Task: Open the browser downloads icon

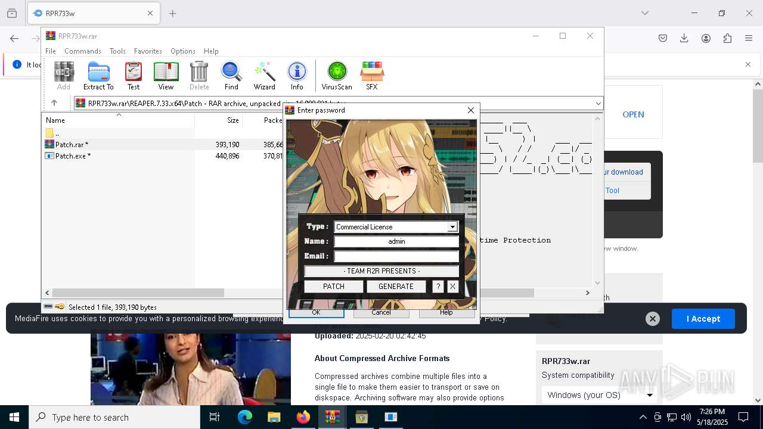Action: [x=684, y=38]
